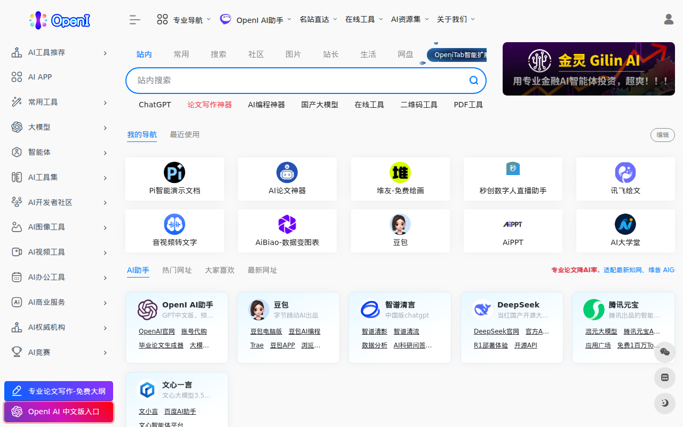Click the 编辑 button
Screen dimensions: 683x427
(x=663, y=135)
